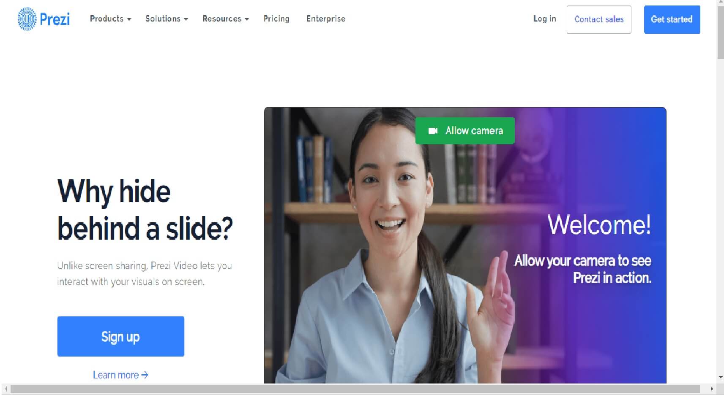724x397 pixels.
Task: Open the Solutions dropdown menu
Action: tap(167, 19)
